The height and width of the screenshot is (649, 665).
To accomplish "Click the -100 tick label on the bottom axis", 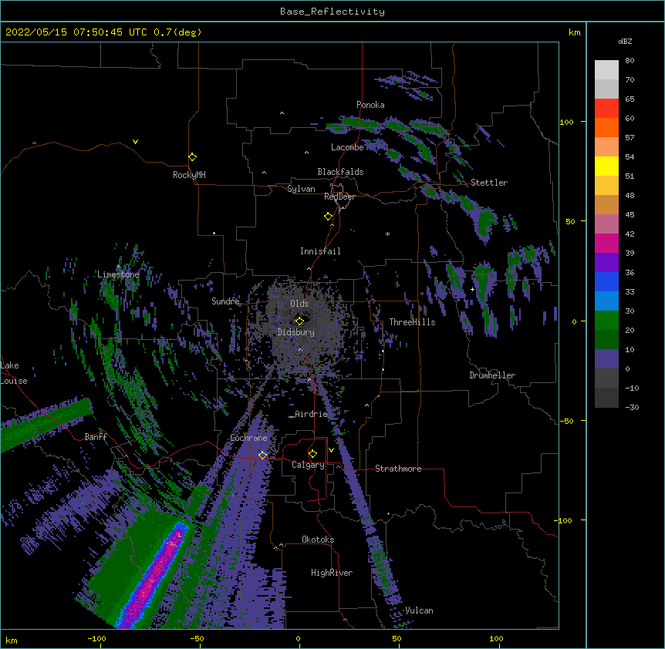I will 96,638.
